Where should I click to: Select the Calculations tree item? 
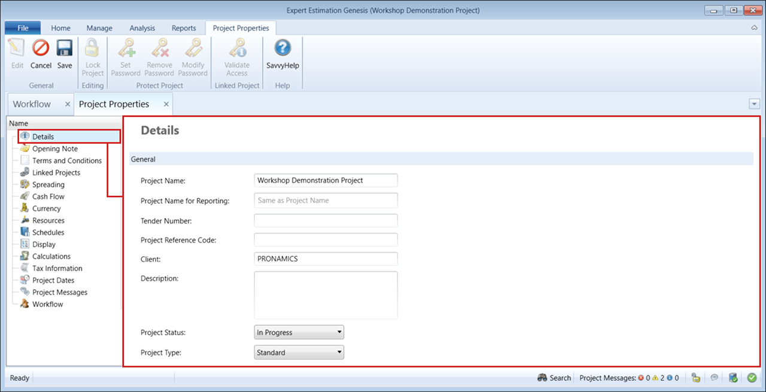point(51,256)
